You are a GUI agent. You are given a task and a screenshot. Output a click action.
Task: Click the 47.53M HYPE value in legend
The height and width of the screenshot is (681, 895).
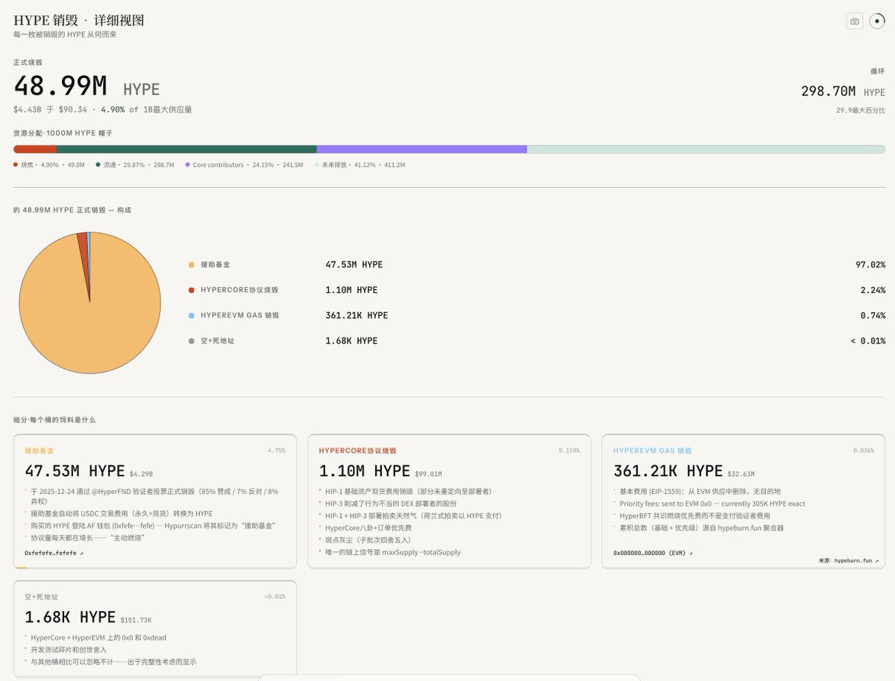coord(354,265)
